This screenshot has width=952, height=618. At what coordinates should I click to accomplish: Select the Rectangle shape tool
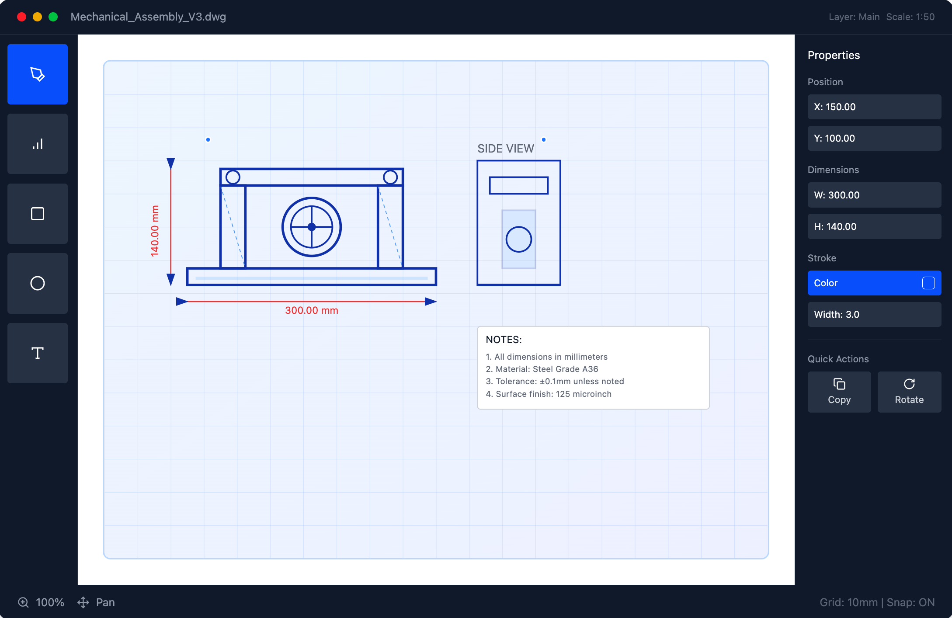point(38,214)
